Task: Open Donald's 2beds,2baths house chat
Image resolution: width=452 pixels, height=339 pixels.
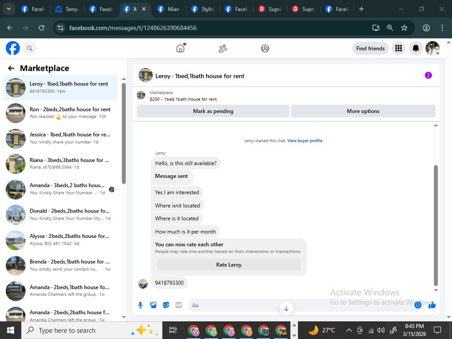Action: coord(60,215)
